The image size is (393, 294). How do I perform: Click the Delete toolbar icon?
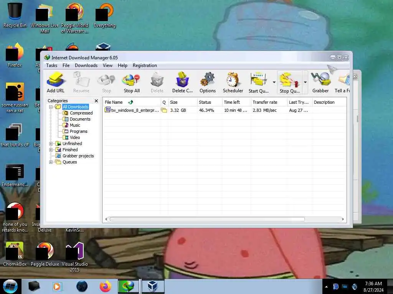157,83
